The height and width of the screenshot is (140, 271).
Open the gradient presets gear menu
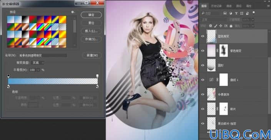coord(73,12)
